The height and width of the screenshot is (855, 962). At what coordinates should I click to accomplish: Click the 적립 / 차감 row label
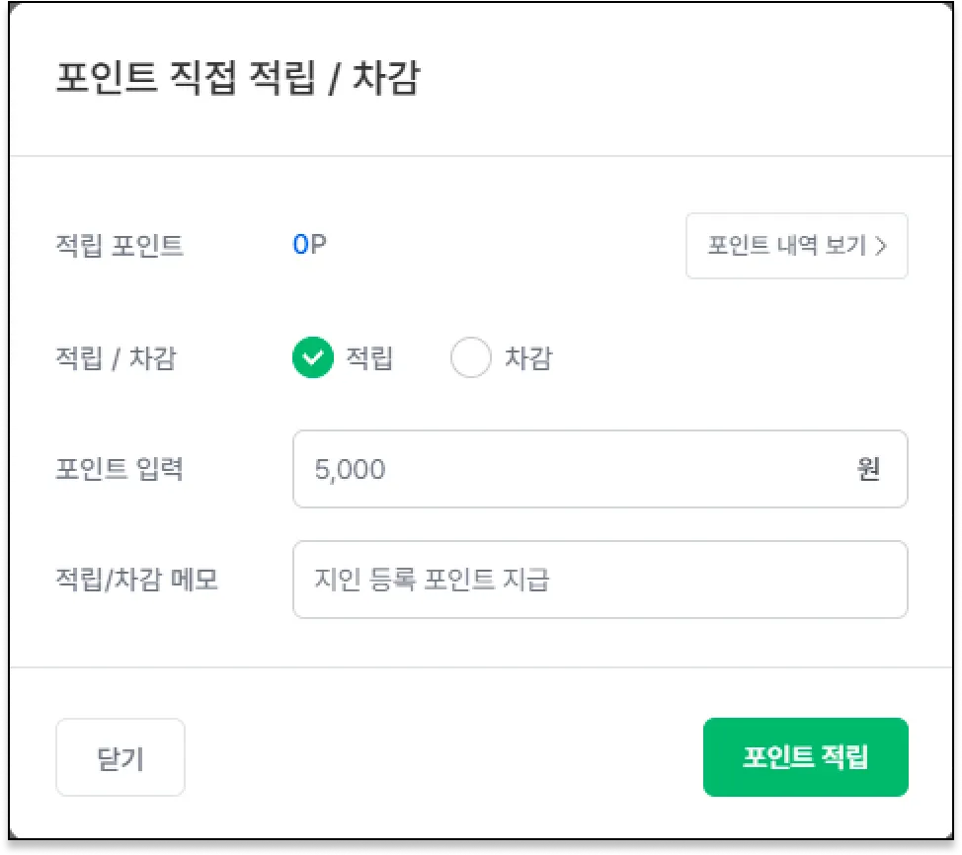click(x=116, y=358)
